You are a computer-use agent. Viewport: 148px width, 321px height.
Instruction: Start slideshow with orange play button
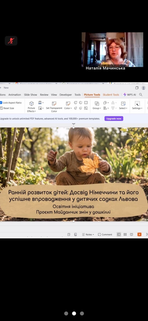coord(139,234)
